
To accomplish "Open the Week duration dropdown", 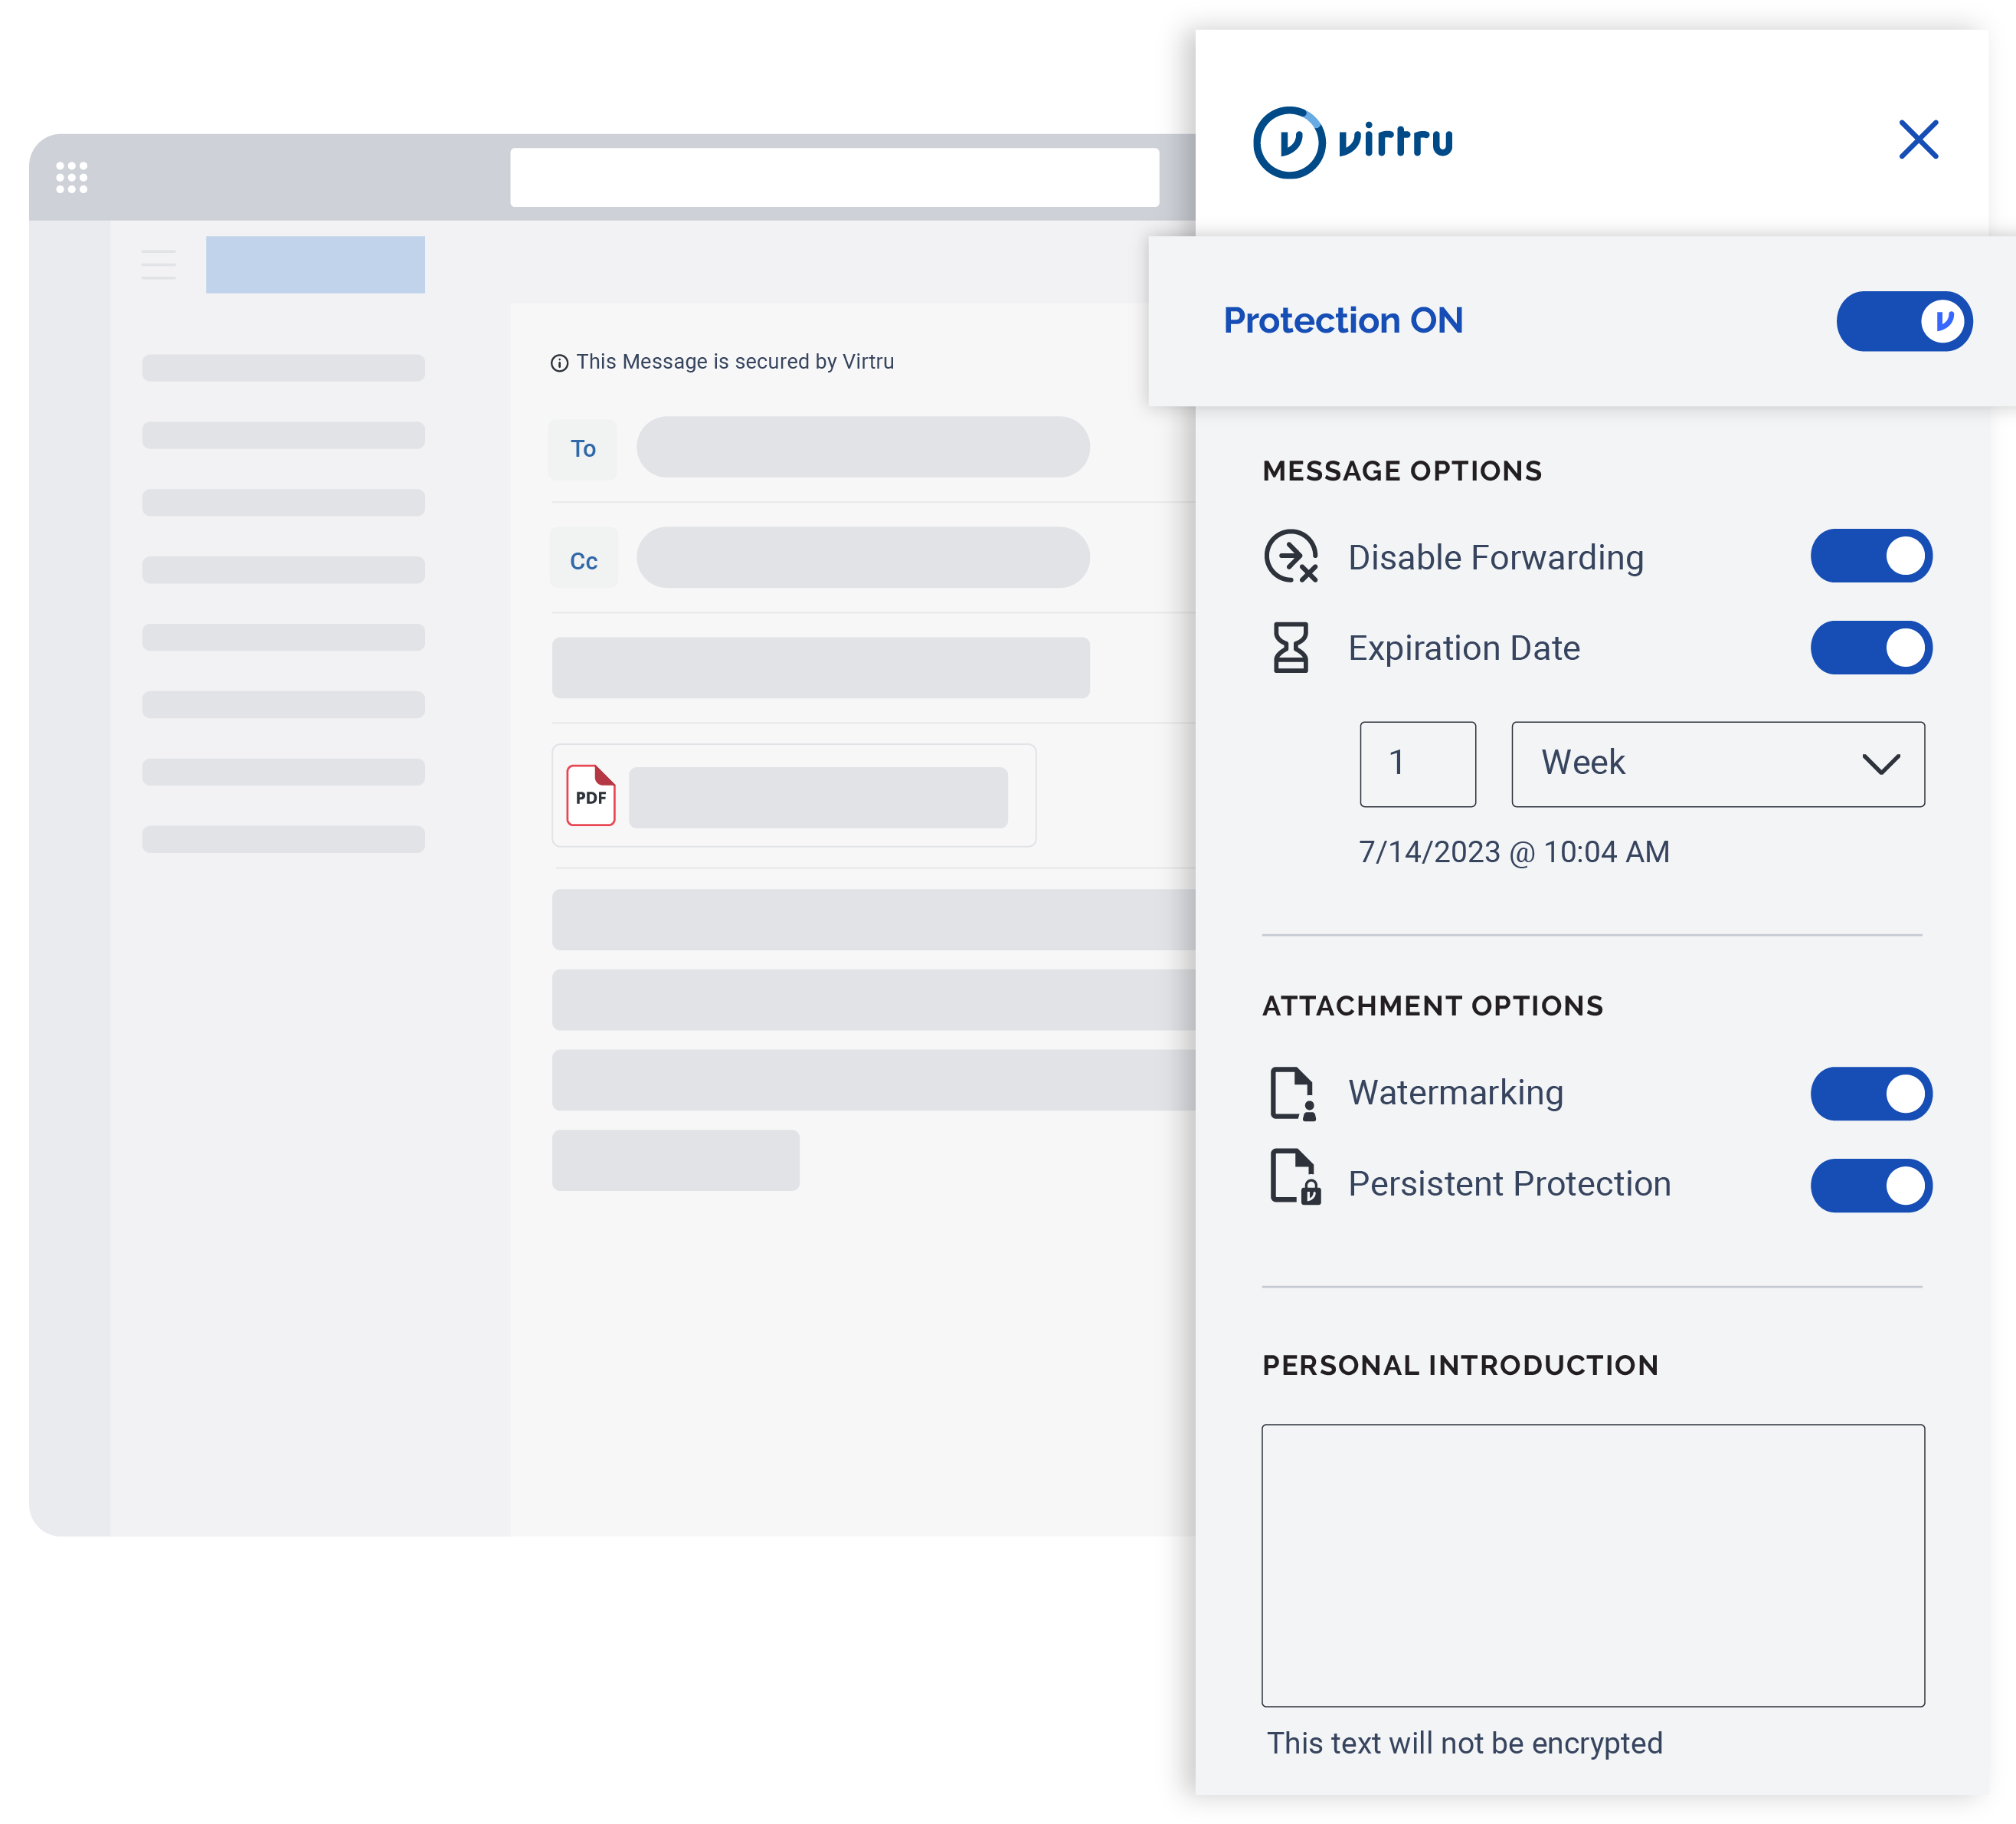I will coord(1717,763).
